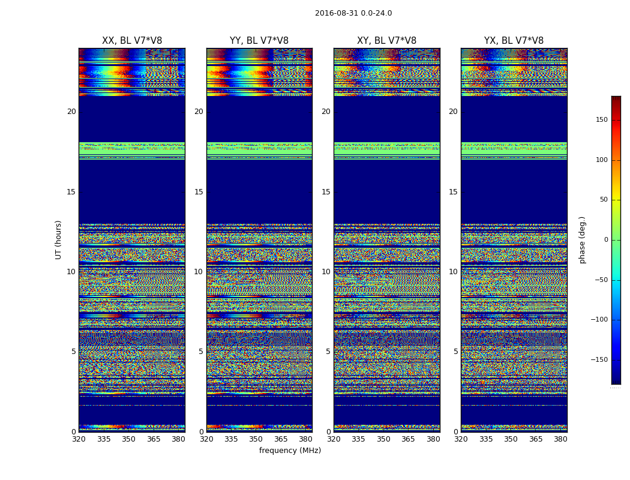Click the '365' frequency tick under YX plot
This screenshot has width=630, height=480.
[536, 439]
